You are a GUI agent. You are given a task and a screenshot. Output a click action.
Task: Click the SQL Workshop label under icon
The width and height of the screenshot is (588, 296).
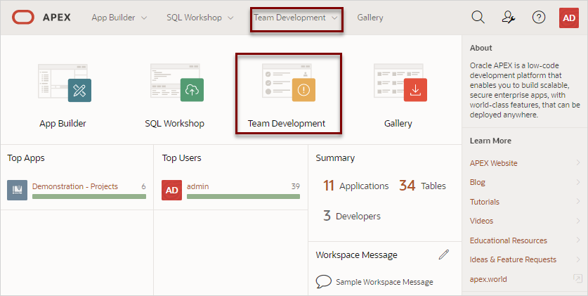click(x=175, y=124)
